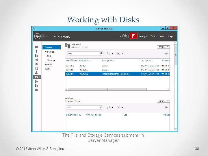208x156 pixels.
Task: Select the Dashboard grid icon in sidebar
Action: pyautogui.click(x=36, y=47)
